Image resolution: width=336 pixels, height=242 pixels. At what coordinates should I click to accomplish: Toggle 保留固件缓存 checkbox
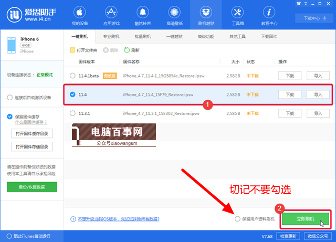(x=10, y=117)
